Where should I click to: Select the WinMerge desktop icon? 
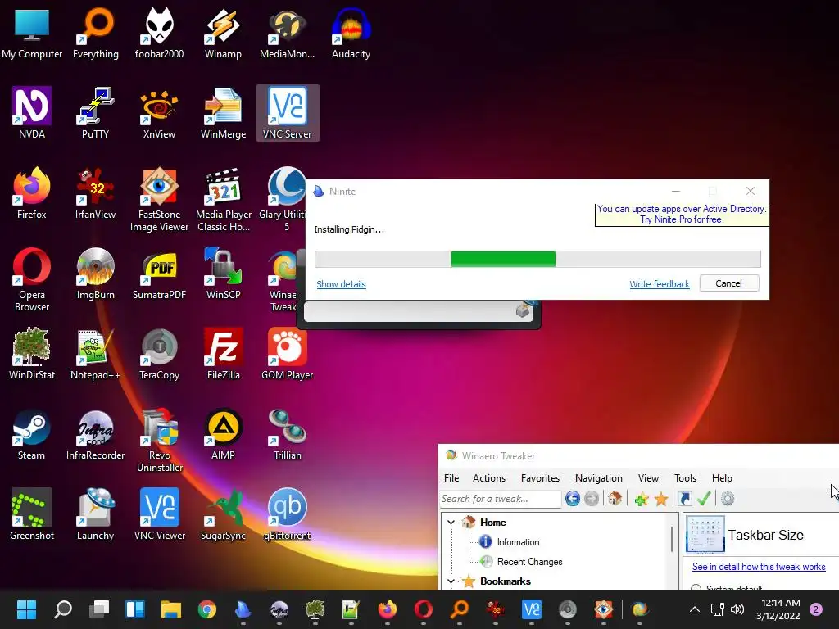pyautogui.click(x=223, y=113)
